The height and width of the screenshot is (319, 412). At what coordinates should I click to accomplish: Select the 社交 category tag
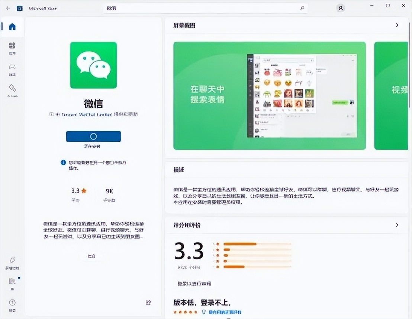[x=91, y=256]
